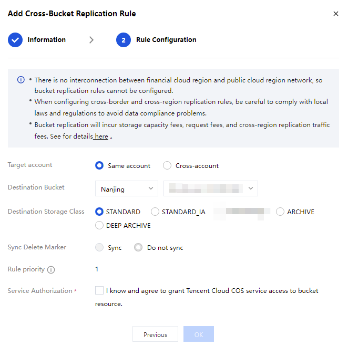Close the Add Cross-Bucket Replication Rule dialog
This screenshot has width=348, height=347.
[x=336, y=14]
